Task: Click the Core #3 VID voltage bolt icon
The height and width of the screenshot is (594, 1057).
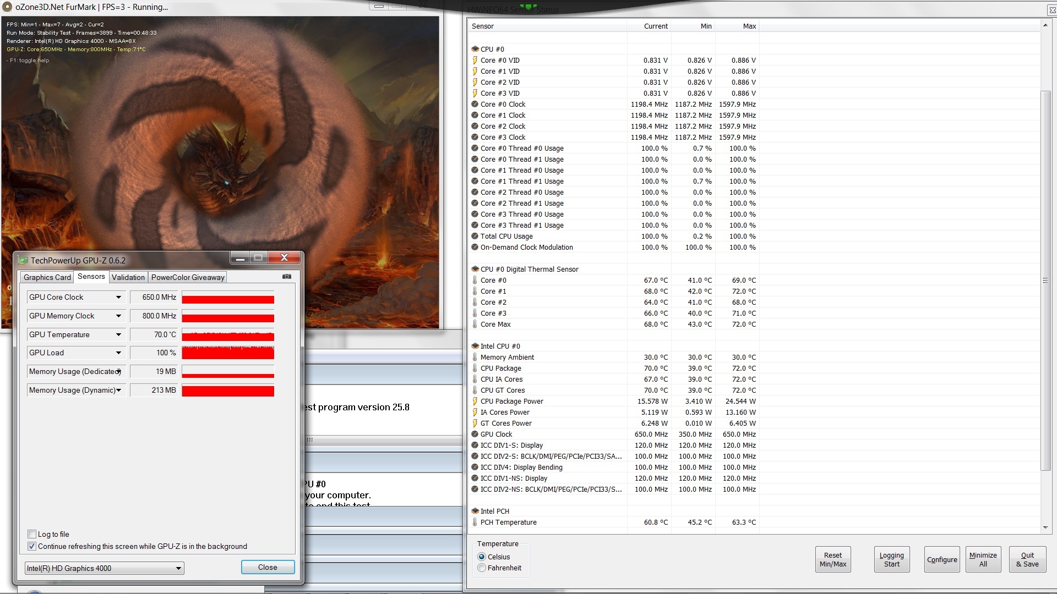Action: 475,93
